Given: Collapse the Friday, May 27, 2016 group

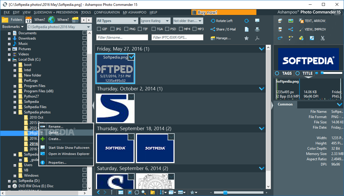Looking at the screenshot, I should [x=261, y=49].
